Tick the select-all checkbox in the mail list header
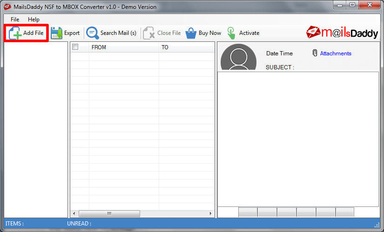Viewport: 384px width, 232px height. 75,47
